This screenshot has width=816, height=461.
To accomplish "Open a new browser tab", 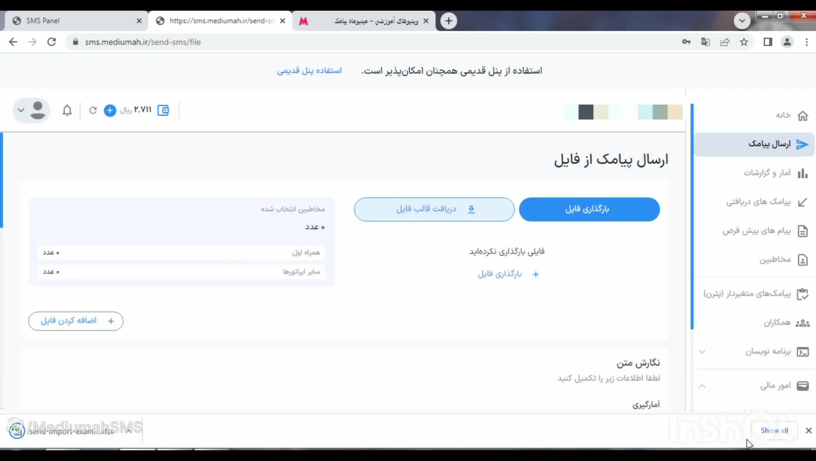I will (449, 20).
